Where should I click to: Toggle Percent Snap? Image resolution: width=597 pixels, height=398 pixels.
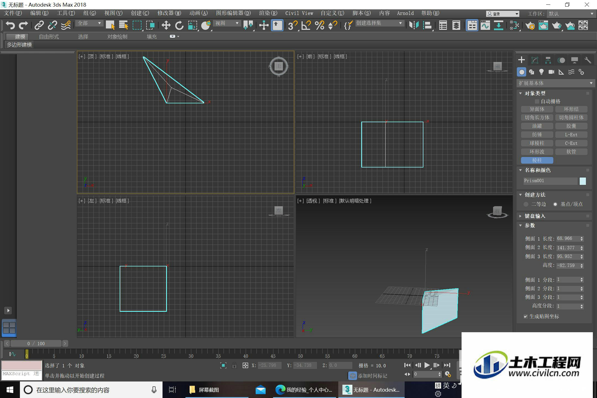pos(320,25)
